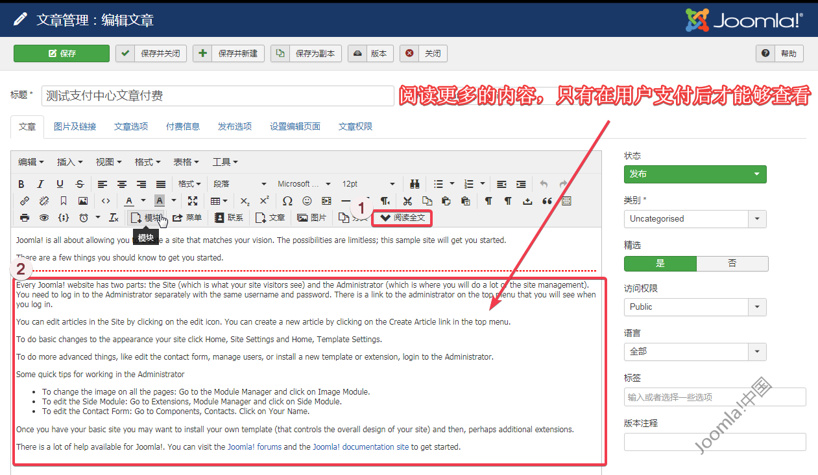
Task: Print the editor content
Action: [25, 218]
